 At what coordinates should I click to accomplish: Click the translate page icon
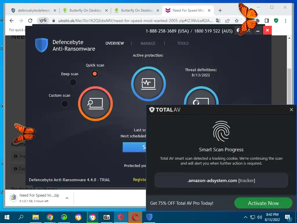pyautogui.click(x=218, y=21)
